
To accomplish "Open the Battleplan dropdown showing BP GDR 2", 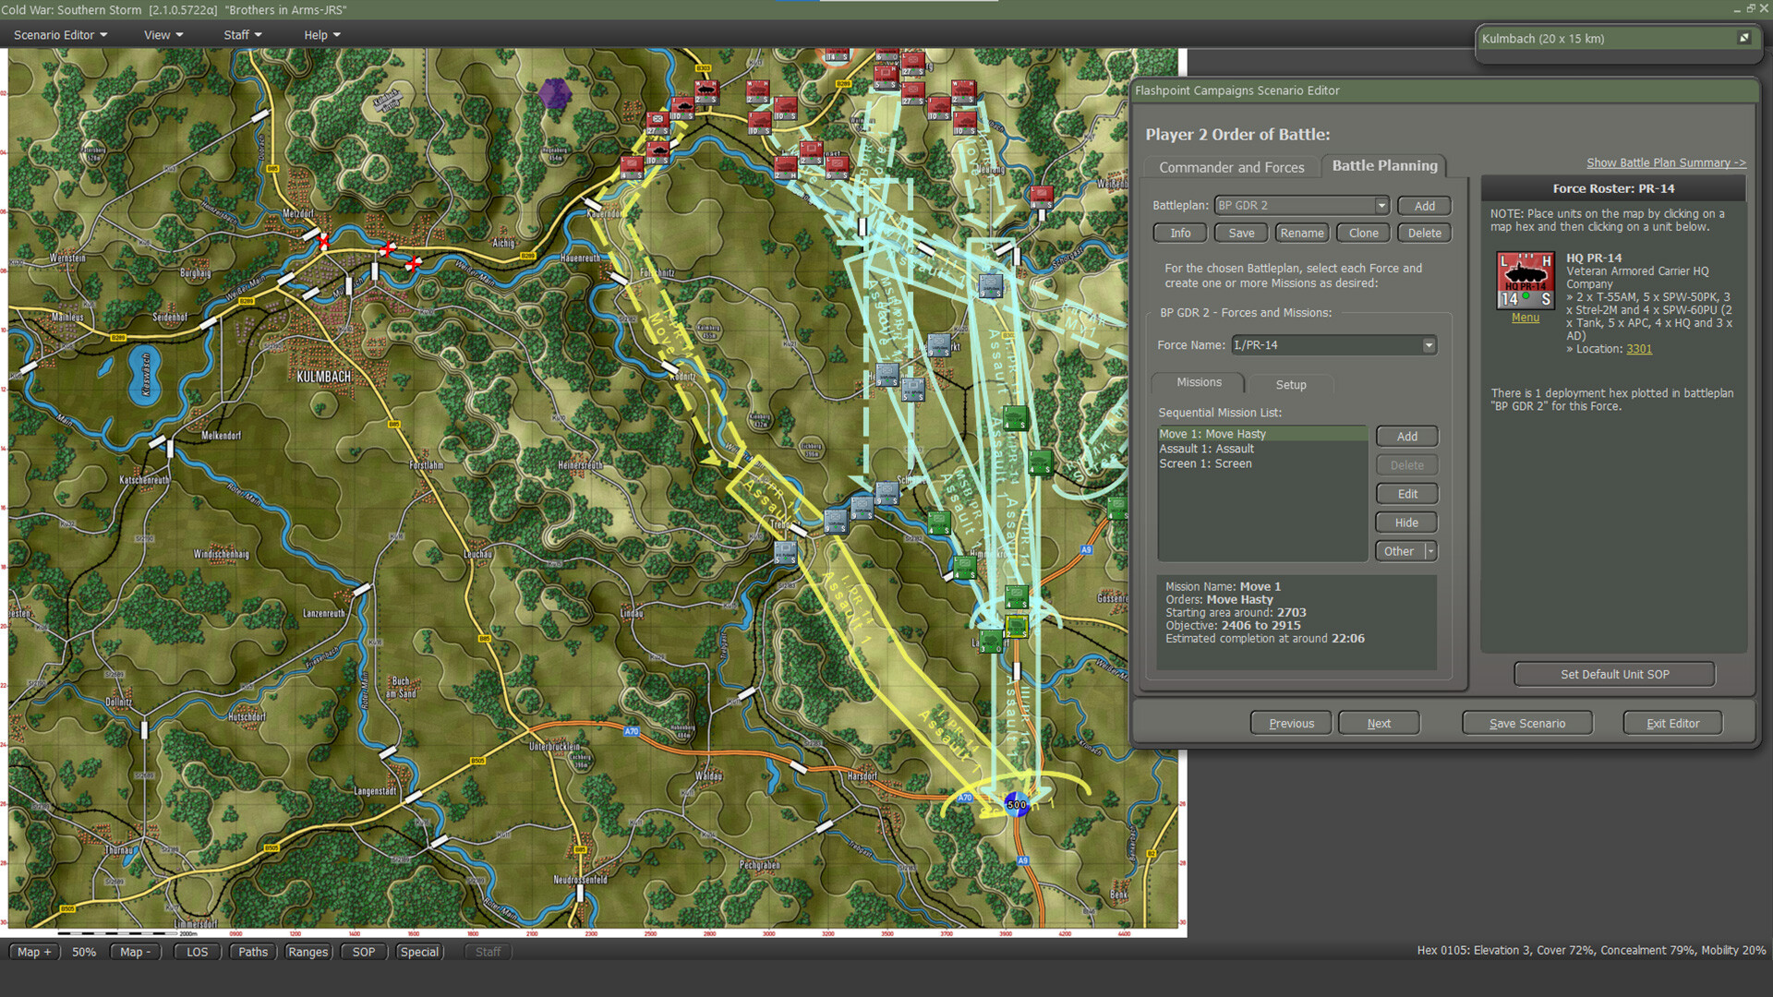I will (1380, 205).
